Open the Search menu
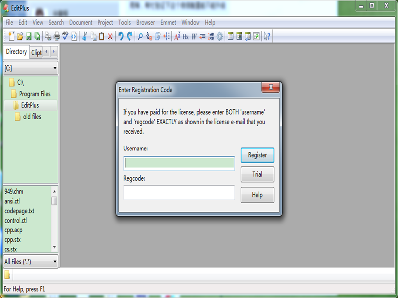The width and height of the screenshot is (398, 298). (x=56, y=22)
